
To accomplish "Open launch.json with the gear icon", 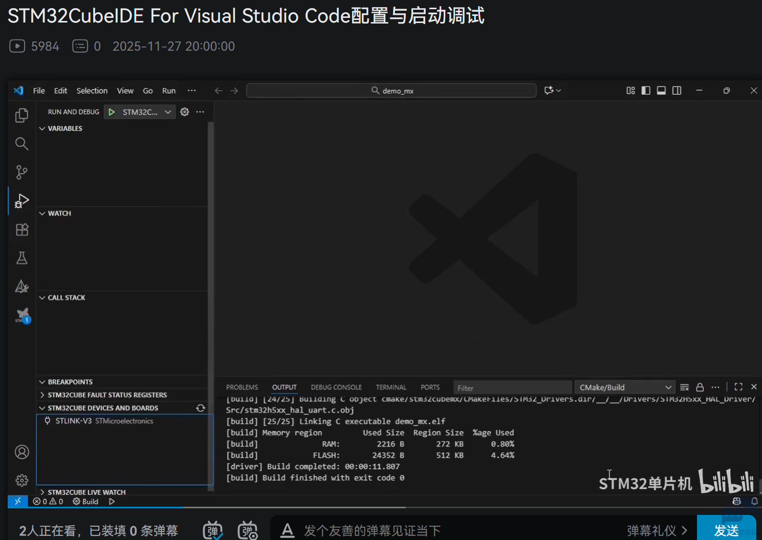I will click(185, 112).
